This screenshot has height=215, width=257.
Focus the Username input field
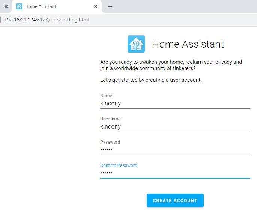tap(175, 127)
